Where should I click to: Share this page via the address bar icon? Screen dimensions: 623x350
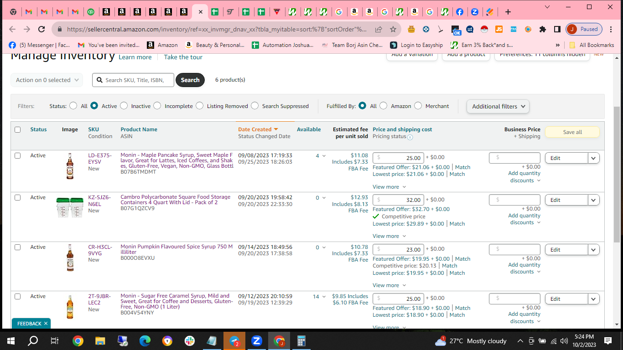coord(379,29)
